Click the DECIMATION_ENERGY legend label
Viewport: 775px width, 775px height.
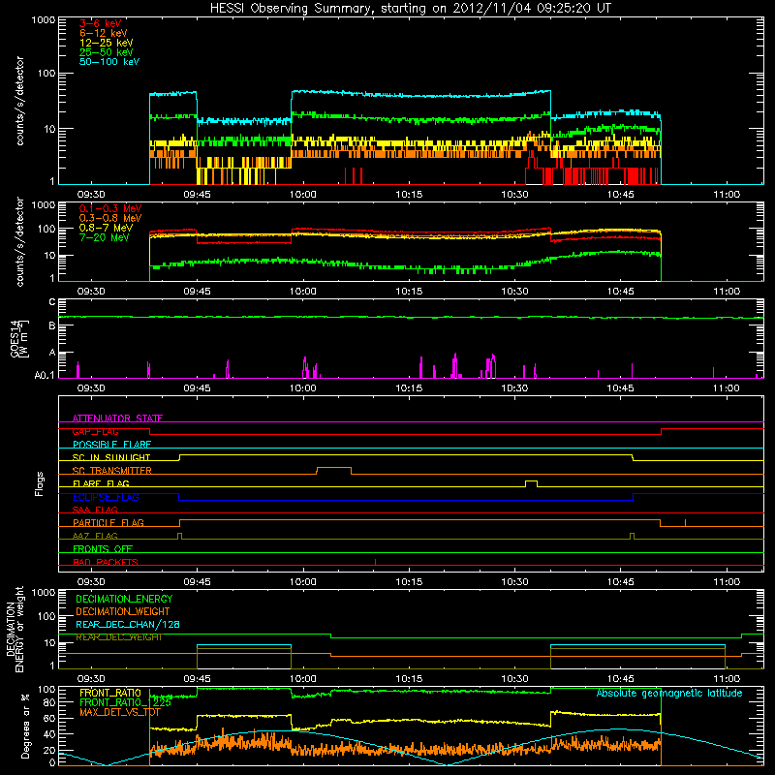coord(124,599)
